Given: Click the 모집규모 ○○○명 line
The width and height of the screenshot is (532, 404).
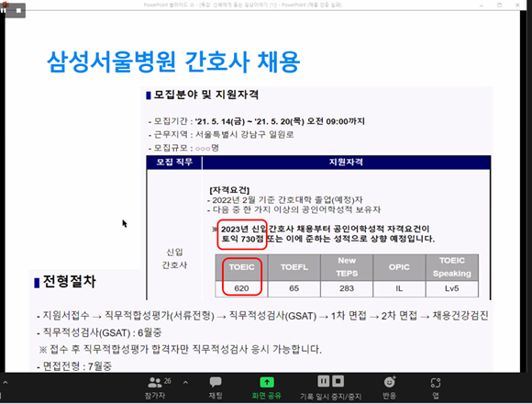Looking at the screenshot, I should coord(183,148).
